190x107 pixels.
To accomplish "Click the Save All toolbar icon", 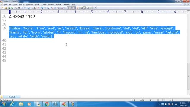I will (12, 8).
